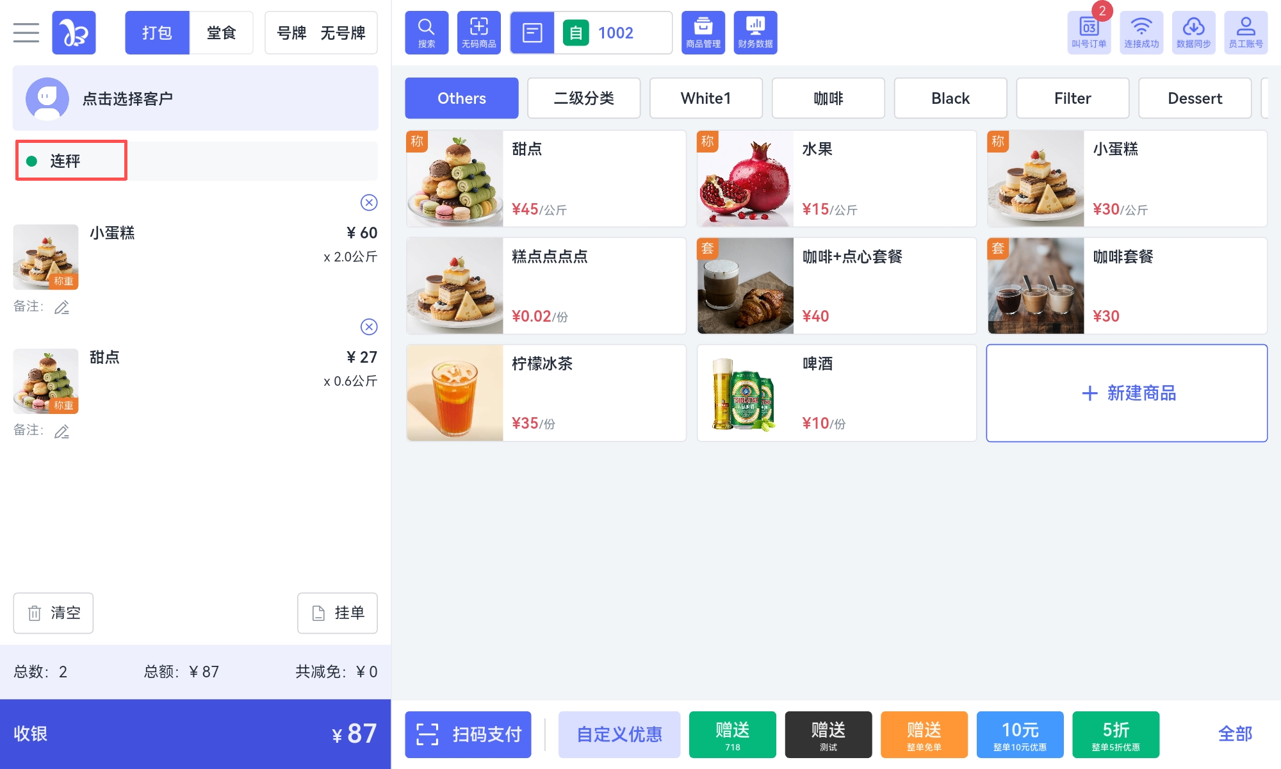Open the hamburger menu
Image resolution: width=1281 pixels, height=769 pixels.
pyautogui.click(x=26, y=33)
